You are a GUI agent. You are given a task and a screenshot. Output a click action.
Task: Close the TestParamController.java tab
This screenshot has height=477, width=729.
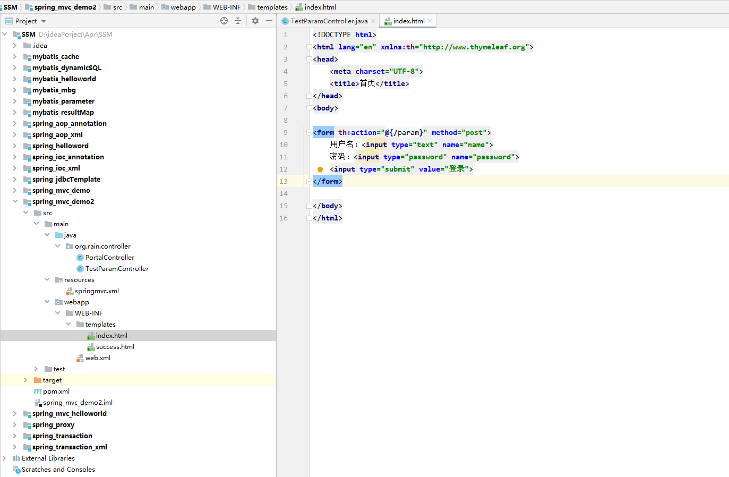point(373,21)
